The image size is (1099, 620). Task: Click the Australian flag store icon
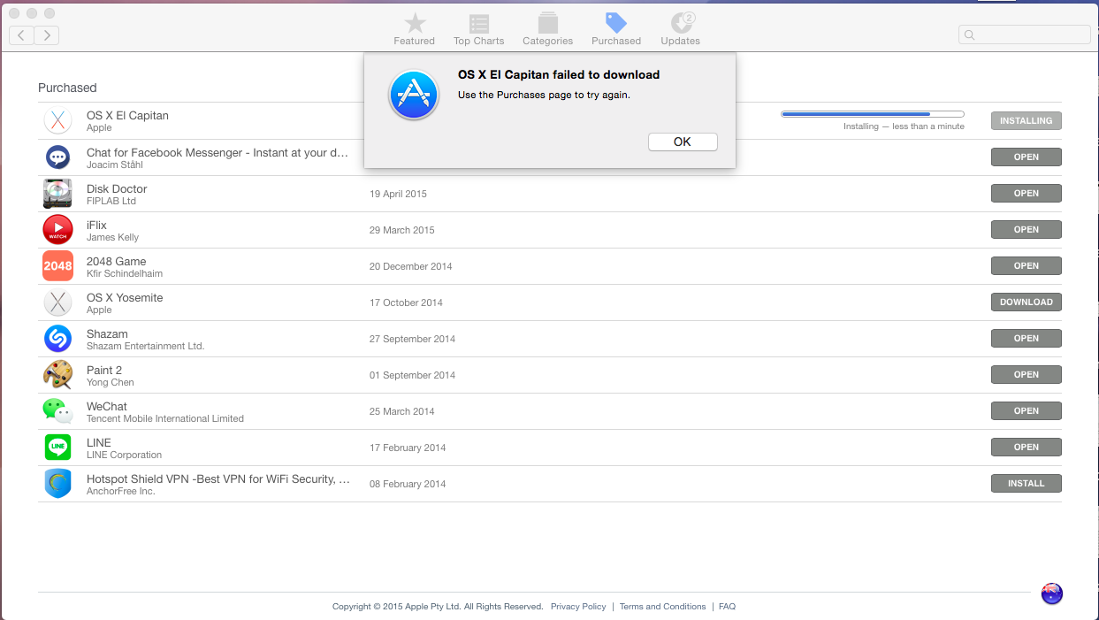[x=1051, y=593]
